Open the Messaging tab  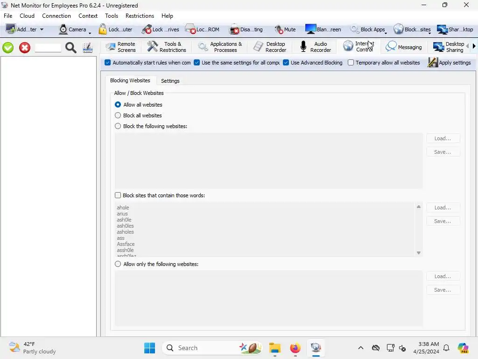[404, 47]
